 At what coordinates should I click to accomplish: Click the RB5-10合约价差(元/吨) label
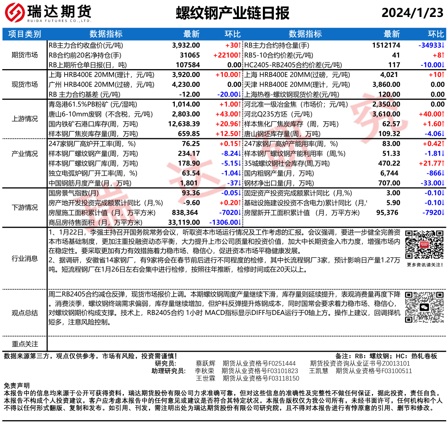click(279, 55)
